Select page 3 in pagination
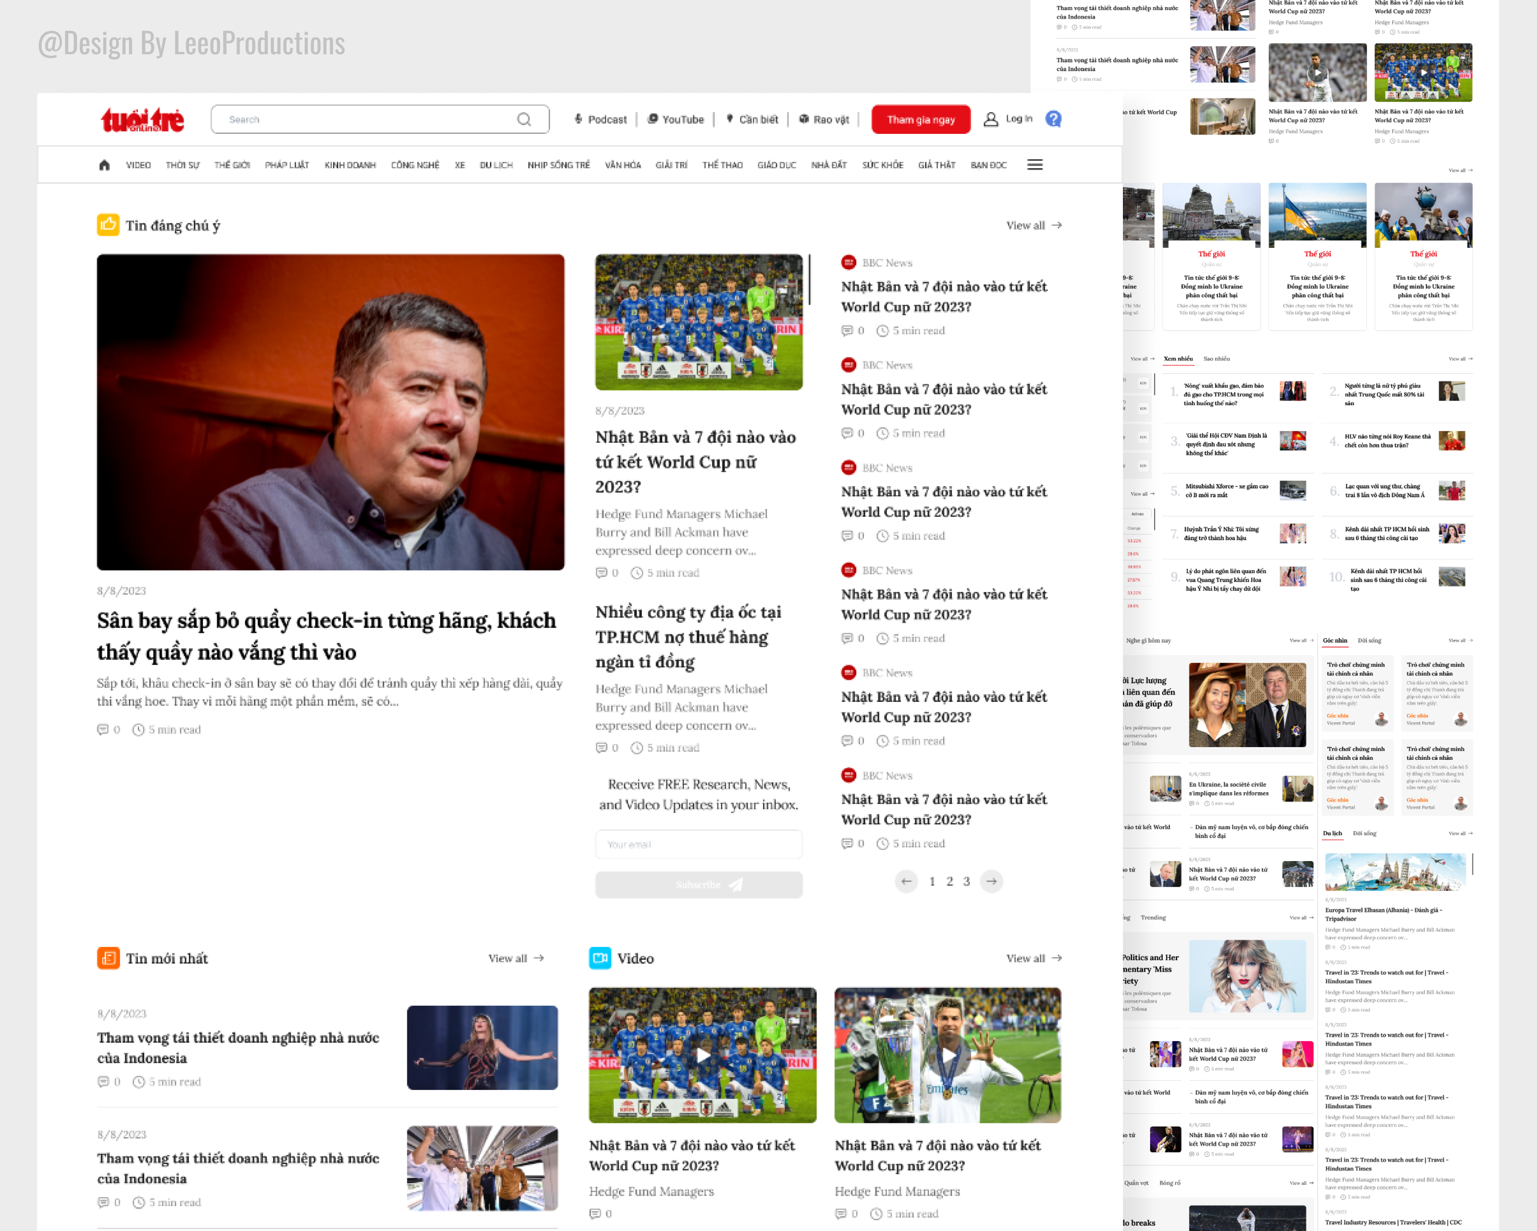The image size is (1537, 1231). tap(967, 881)
